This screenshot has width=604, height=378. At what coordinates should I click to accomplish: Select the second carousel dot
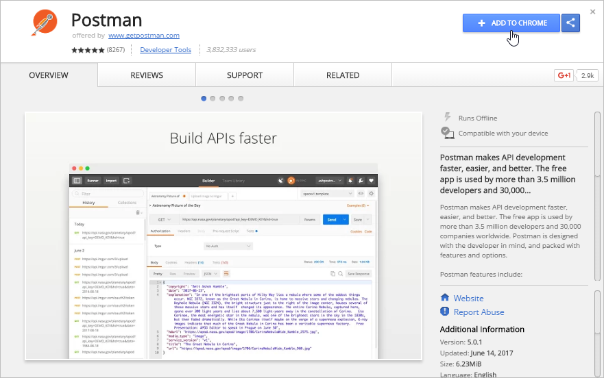point(213,99)
